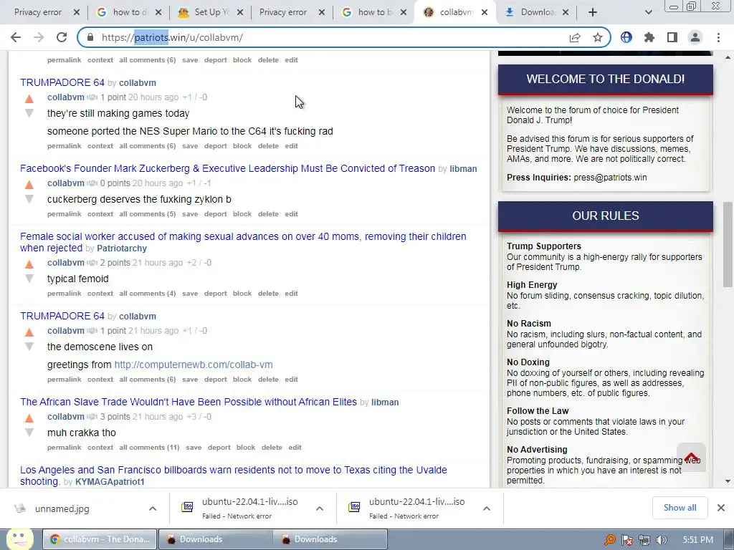The height and width of the screenshot is (550, 734).
Task: Go forward with the browser forward arrow
Action: [39, 37]
